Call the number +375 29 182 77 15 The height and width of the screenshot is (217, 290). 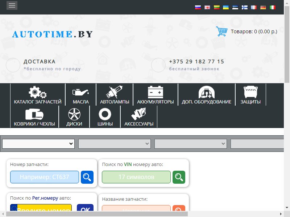(196, 61)
